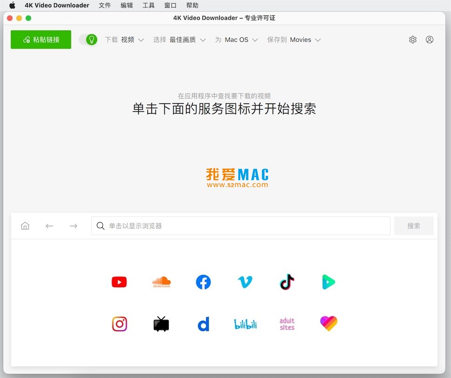Image resolution: width=451 pixels, height=378 pixels.
Task: Open Facebook video search
Action: pyautogui.click(x=203, y=282)
